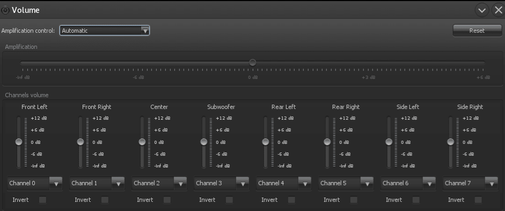This screenshot has height=211, width=505.
Task: Click the Front Left volume slider knob
Action: click(19, 142)
